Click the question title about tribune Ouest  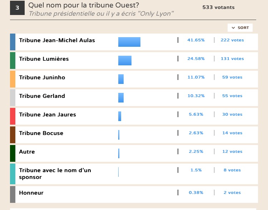click(x=84, y=5)
